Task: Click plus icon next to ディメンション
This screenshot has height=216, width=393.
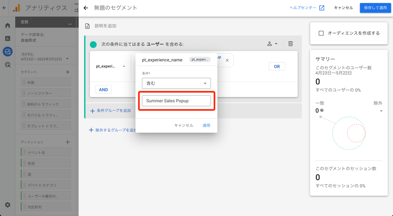Action: click(68, 142)
